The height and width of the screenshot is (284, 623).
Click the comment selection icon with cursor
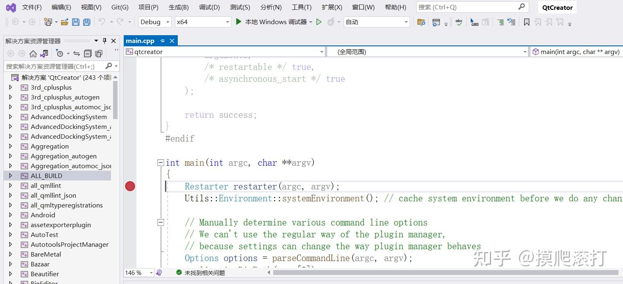474,22
